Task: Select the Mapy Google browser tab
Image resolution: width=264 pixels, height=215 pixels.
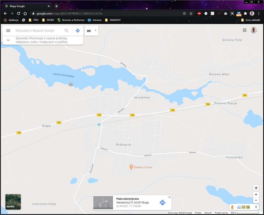Action: click(x=26, y=6)
